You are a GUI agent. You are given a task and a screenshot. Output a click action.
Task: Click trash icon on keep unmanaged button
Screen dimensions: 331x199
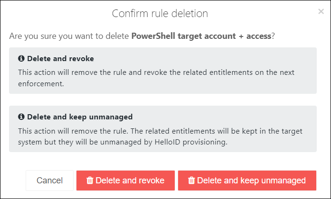tap(191, 180)
